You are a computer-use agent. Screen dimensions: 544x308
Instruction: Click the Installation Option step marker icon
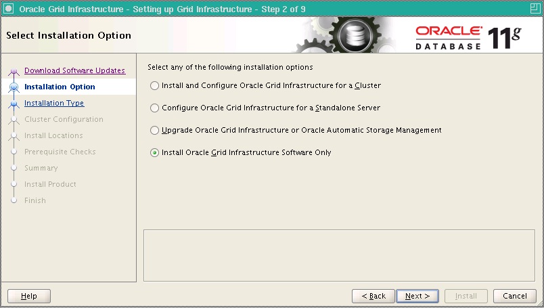coord(14,87)
